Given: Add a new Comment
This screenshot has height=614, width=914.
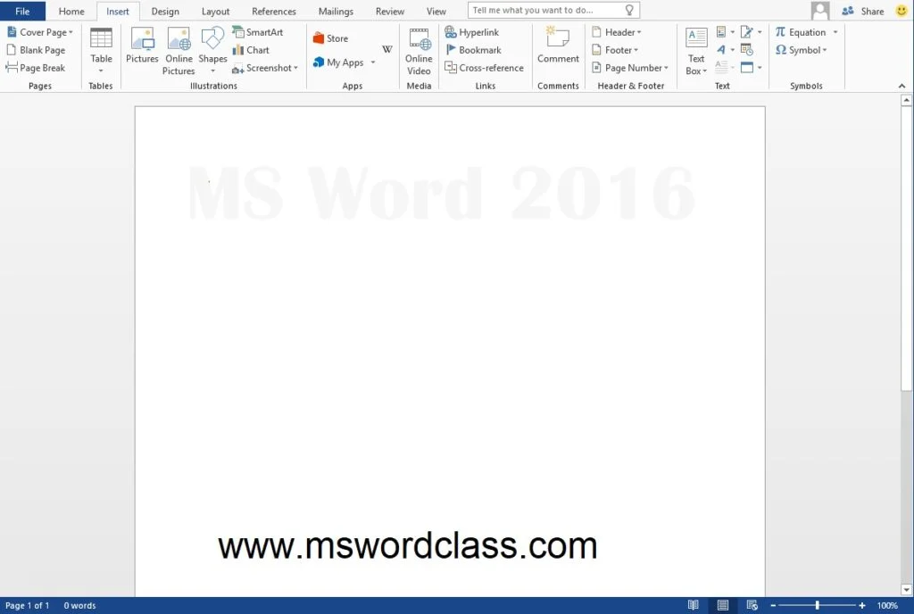Looking at the screenshot, I should click(x=559, y=46).
